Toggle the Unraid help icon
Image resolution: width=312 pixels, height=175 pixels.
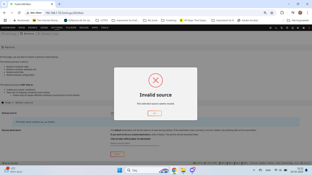(304, 28)
